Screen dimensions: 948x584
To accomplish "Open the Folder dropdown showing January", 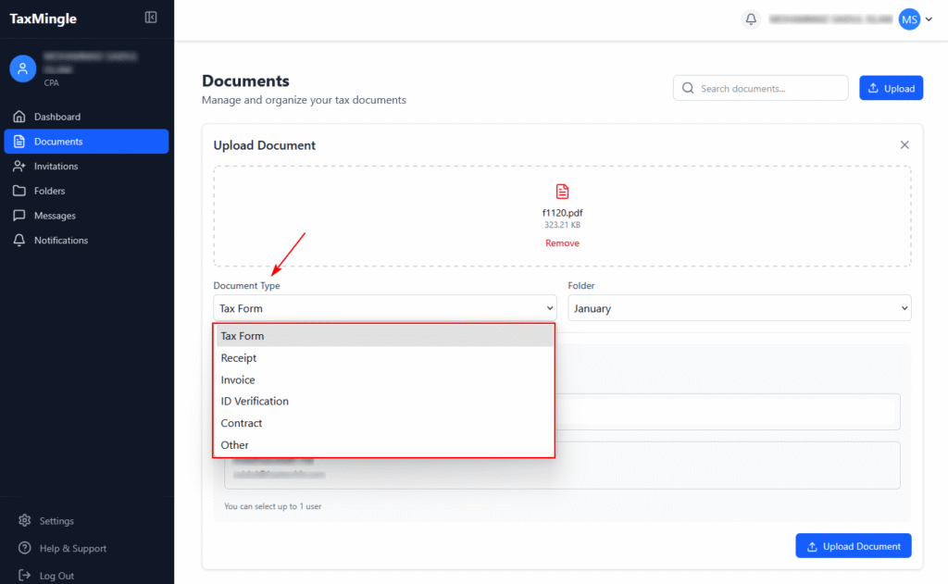I will pyautogui.click(x=739, y=308).
